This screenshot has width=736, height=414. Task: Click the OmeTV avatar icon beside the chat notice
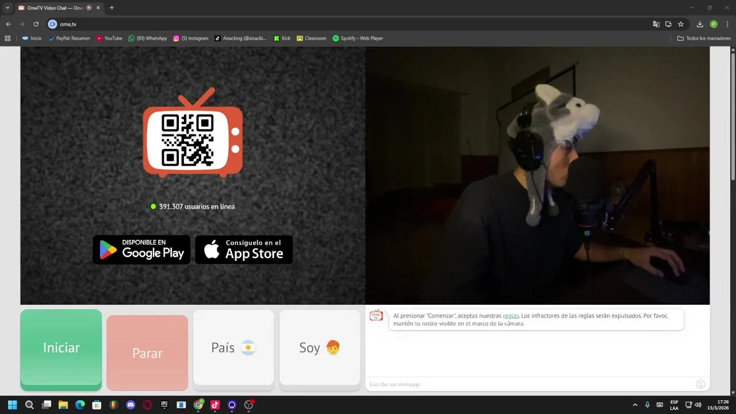click(376, 315)
